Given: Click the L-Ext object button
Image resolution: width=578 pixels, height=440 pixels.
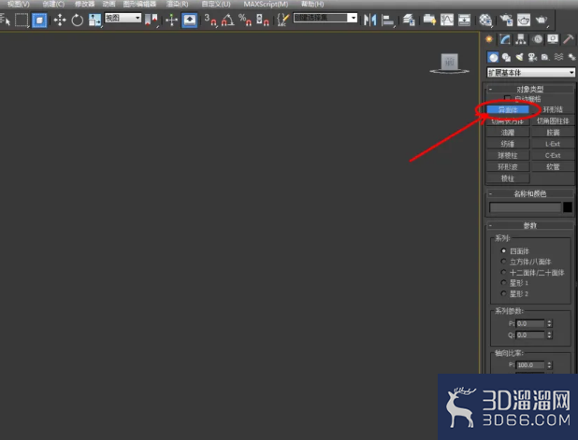Looking at the screenshot, I should 553,144.
